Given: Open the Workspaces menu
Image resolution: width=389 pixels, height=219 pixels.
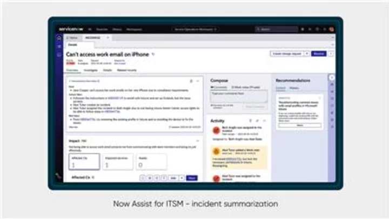Looking at the screenshot, I should 134,29.
